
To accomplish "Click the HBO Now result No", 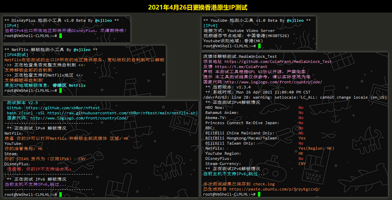I will 301,107.
